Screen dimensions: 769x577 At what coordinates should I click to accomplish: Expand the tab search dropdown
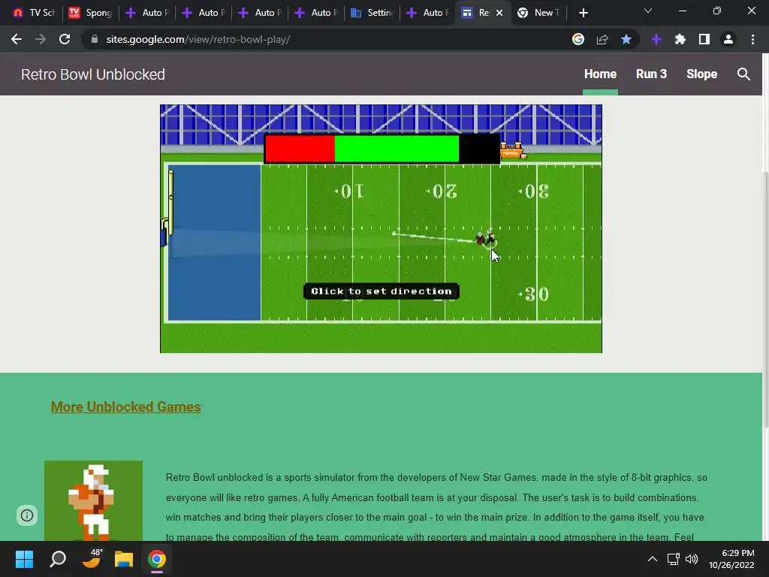coord(648,11)
